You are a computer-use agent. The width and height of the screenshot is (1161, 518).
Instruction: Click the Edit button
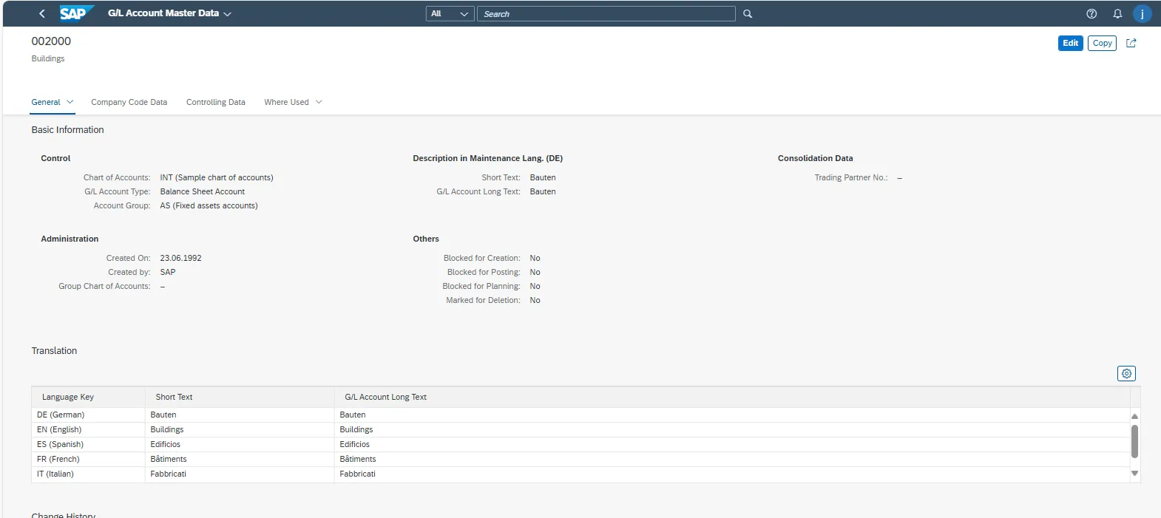pos(1070,43)
